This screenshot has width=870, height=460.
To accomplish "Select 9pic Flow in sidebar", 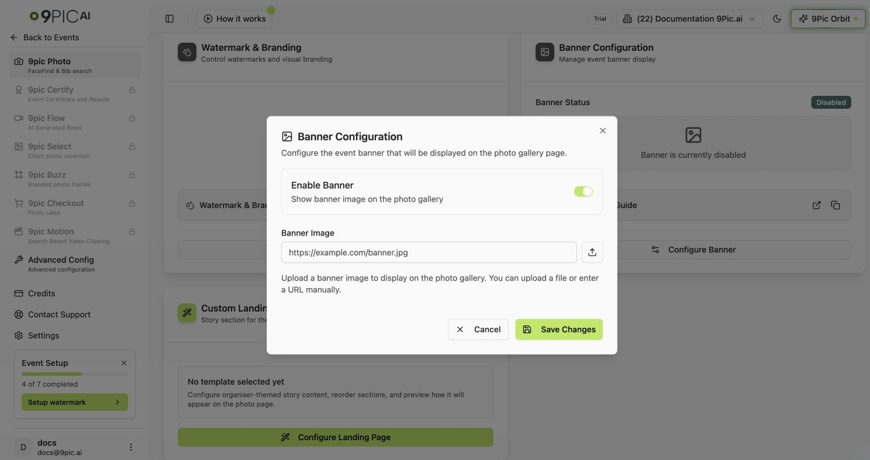I will pos(75,122).
